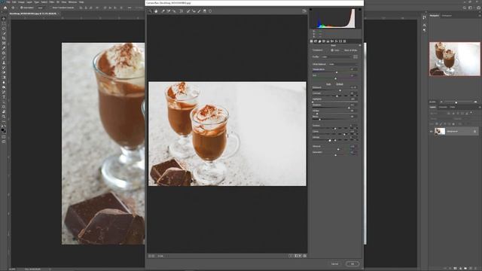The height and width of the screenshot is (271, 482).
Task: Hide the Background layer via eye icon
Action: [431, 131]
